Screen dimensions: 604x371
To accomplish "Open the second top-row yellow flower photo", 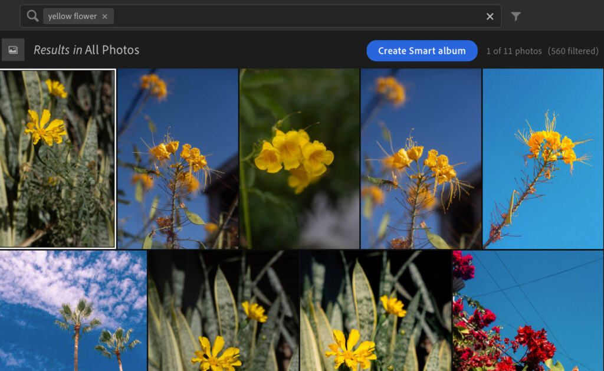I will (x=178, y=158).
